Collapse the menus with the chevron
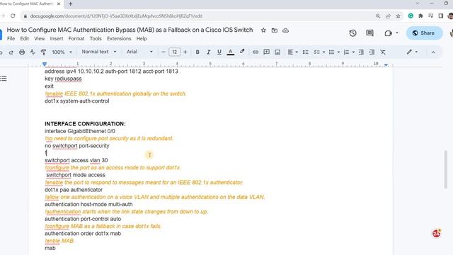Screen dimensions: 453x255 click(433, 52)
